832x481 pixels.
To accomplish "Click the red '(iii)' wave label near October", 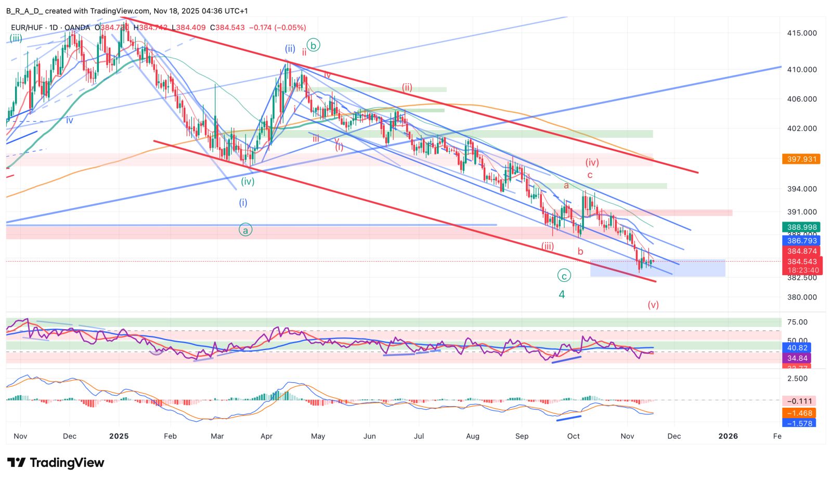I will pyautogui.click(x=548, y=246).
